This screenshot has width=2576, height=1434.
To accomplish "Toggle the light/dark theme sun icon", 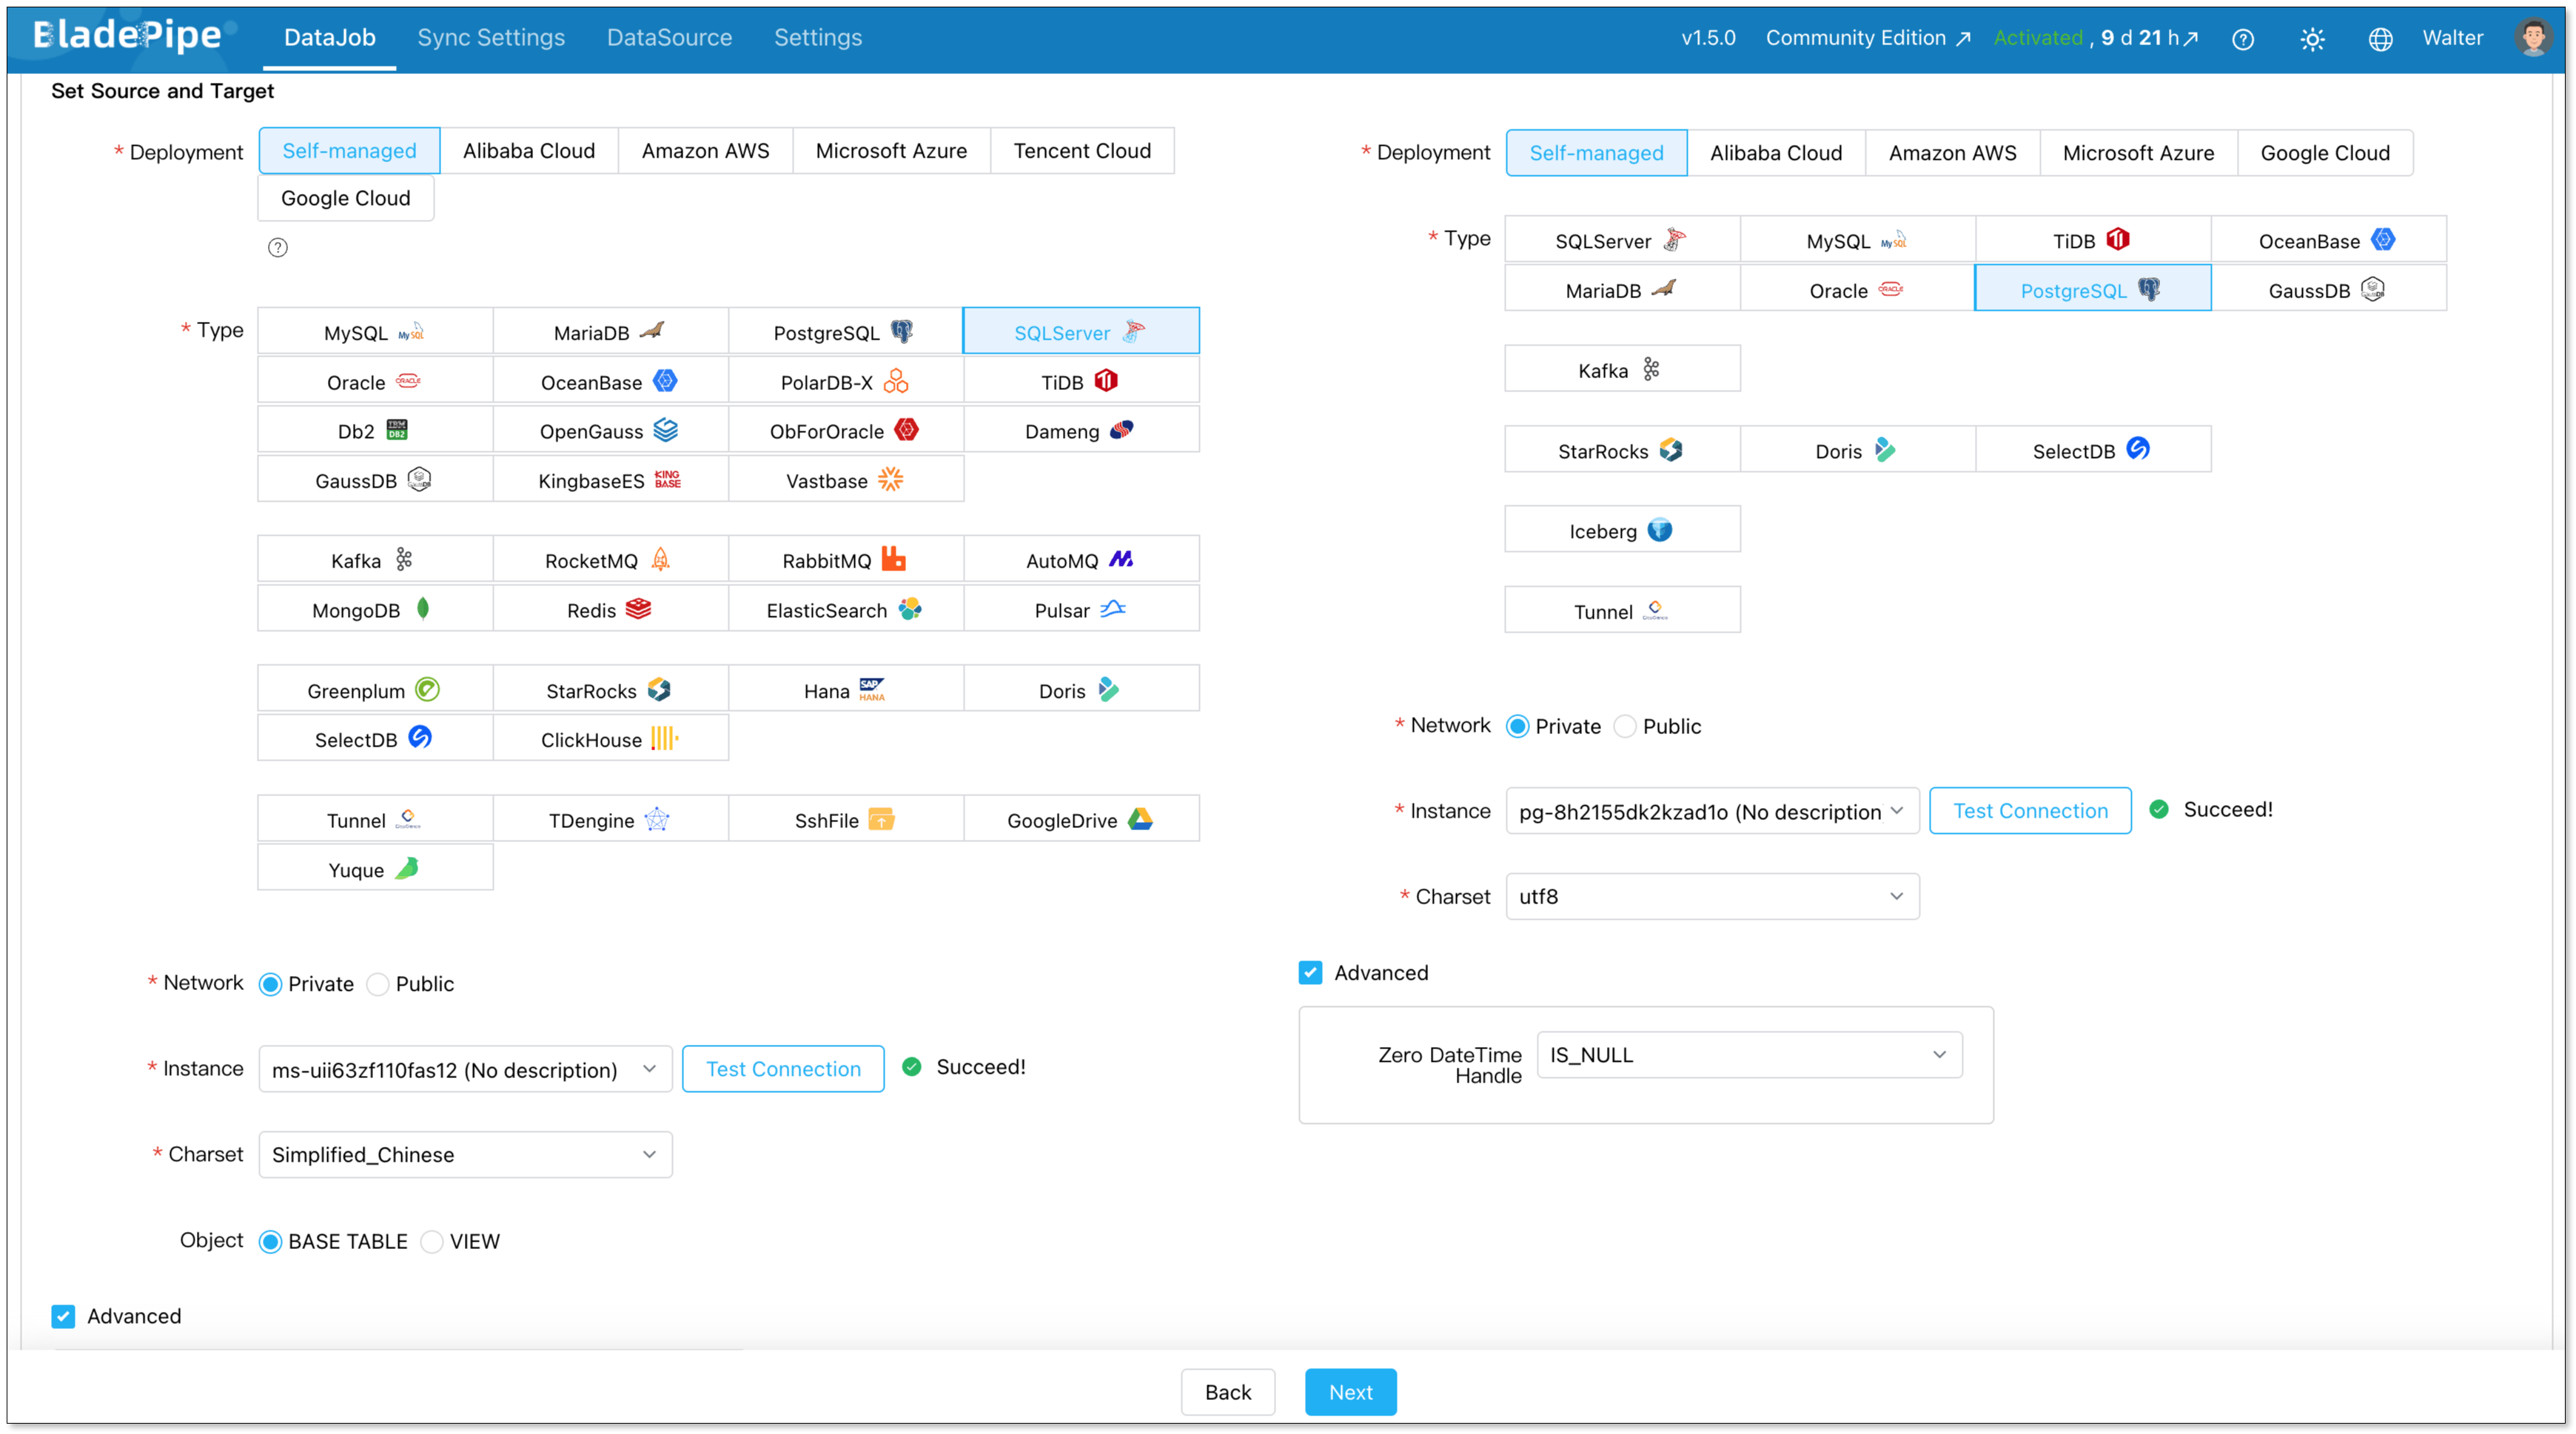I will pos(2312,39).
